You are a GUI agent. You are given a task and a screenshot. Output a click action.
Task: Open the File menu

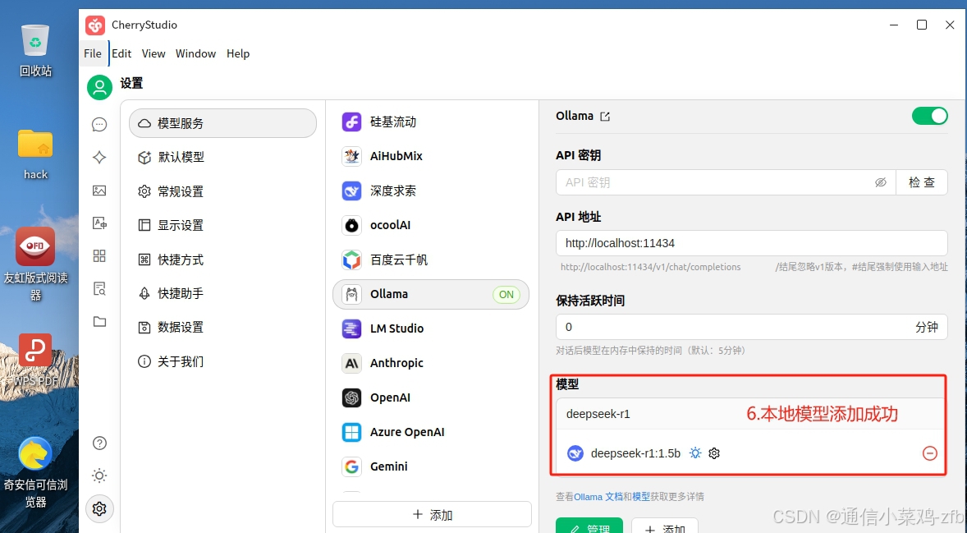pyautogui.click(x=93, y=53)
